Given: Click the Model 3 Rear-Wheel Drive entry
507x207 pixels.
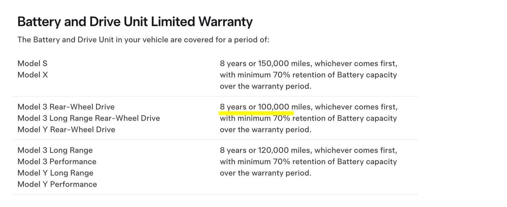Looking at the screenshot, I should click(66, 107).
